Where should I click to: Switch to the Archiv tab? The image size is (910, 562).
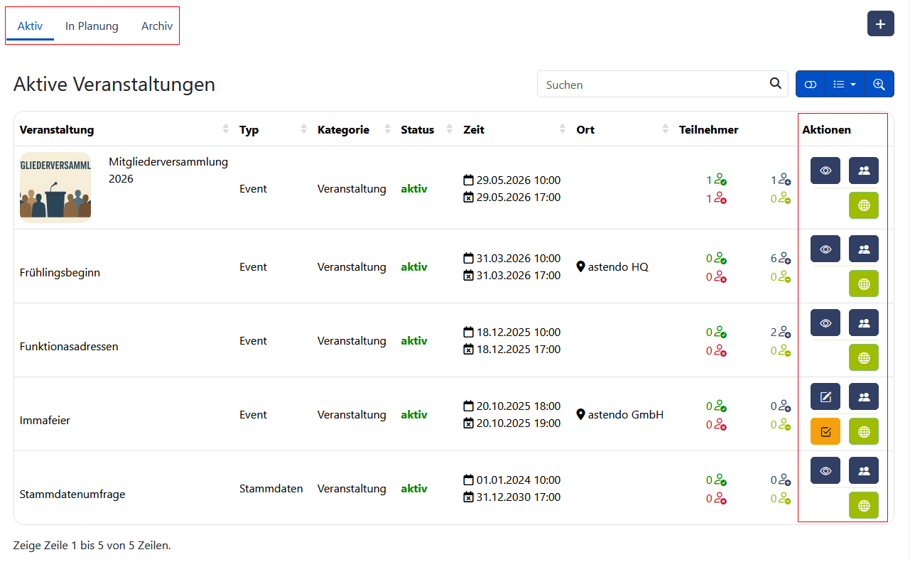click(157, 26)
